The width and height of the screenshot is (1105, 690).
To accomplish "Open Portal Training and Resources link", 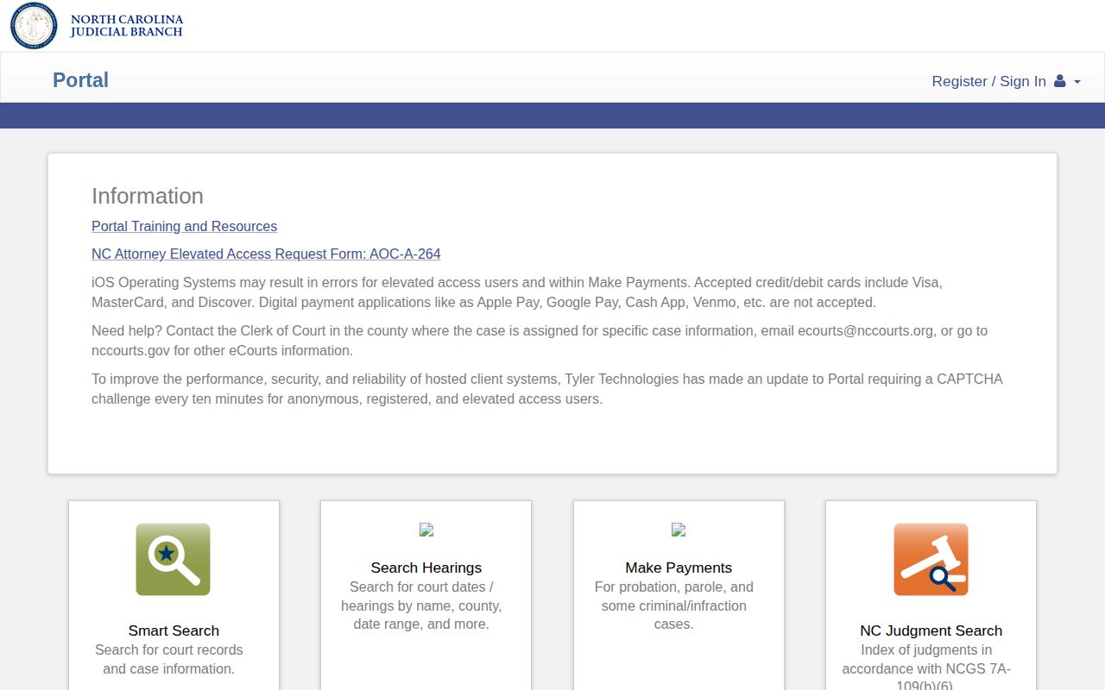I will click(184, 226).
